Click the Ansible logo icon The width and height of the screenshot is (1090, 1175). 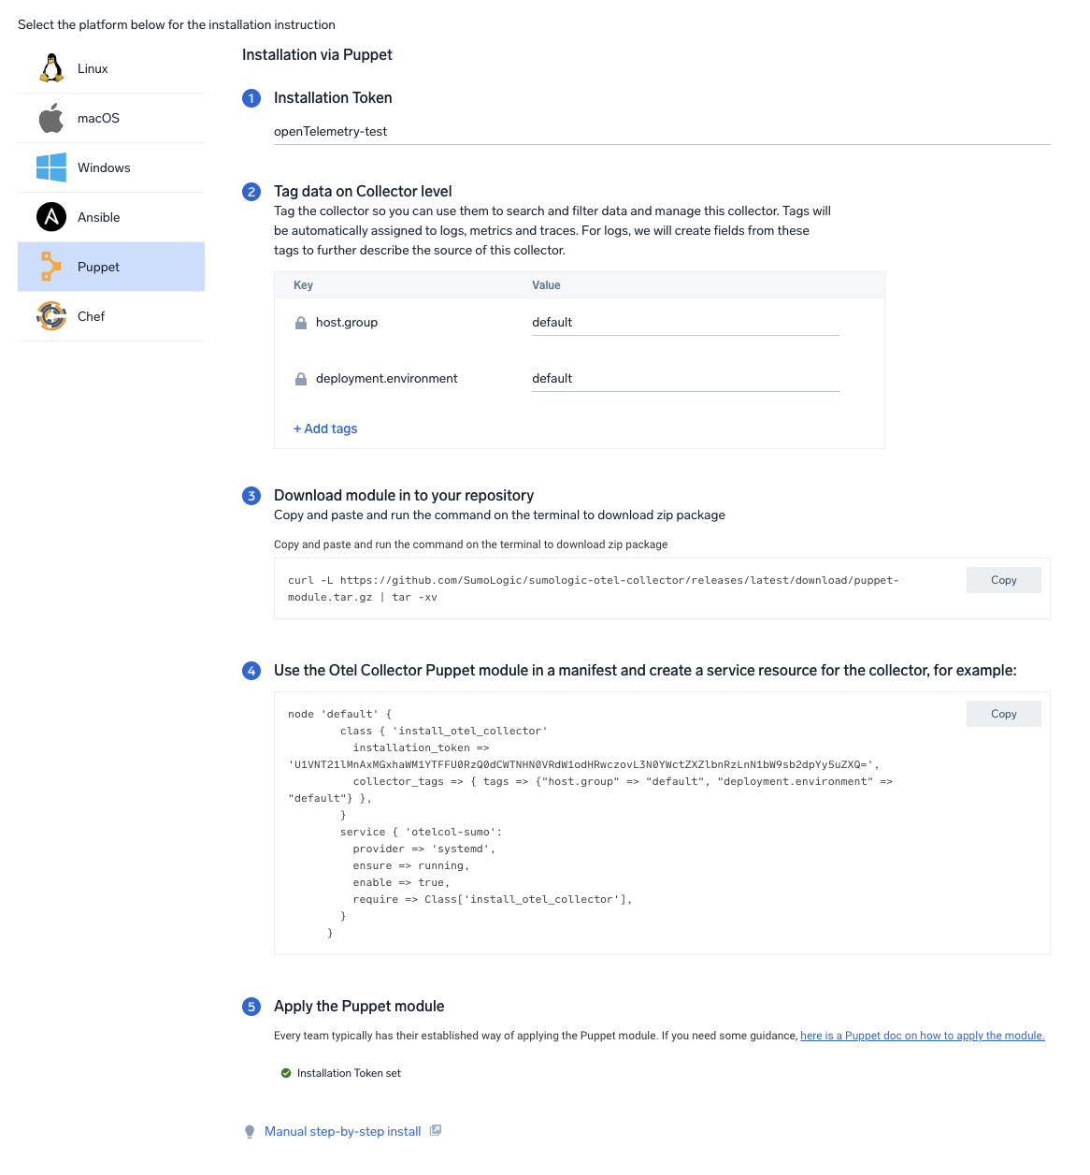coord(51,217)
